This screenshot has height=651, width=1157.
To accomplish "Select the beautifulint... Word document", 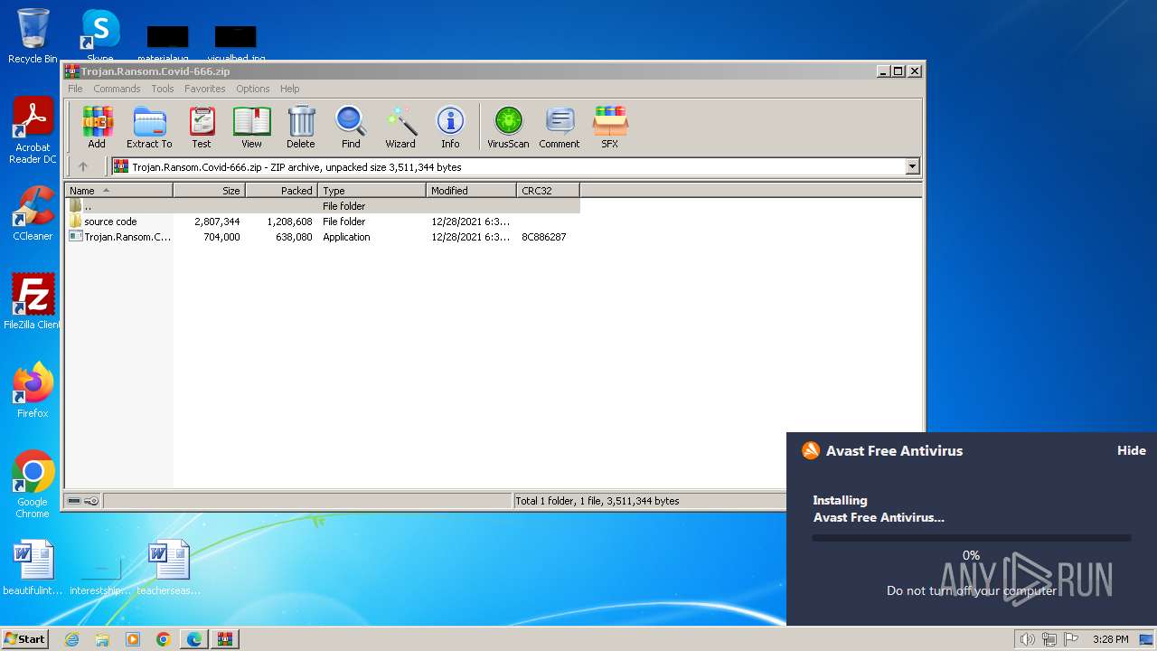I will (33, 568).
